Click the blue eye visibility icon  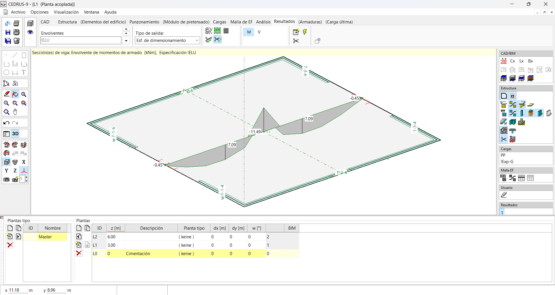click(30, 32)
